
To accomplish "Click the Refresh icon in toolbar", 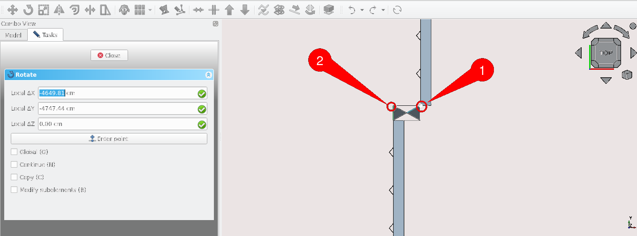I will pos(397,9).
